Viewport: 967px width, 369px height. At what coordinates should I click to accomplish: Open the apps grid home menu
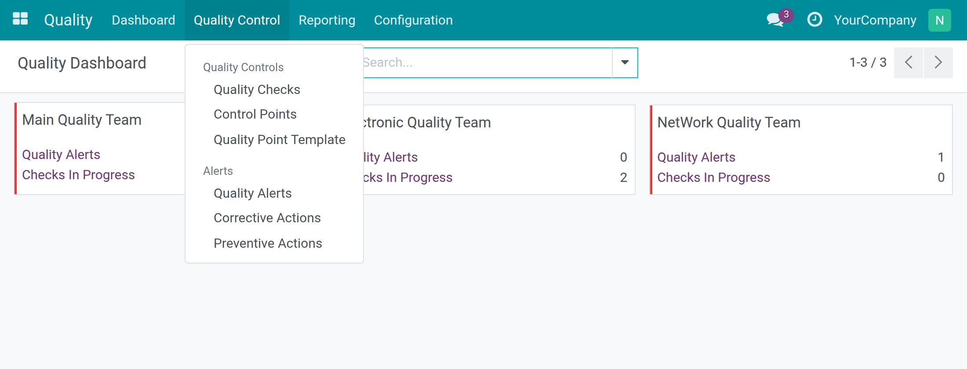click(20, 19)
